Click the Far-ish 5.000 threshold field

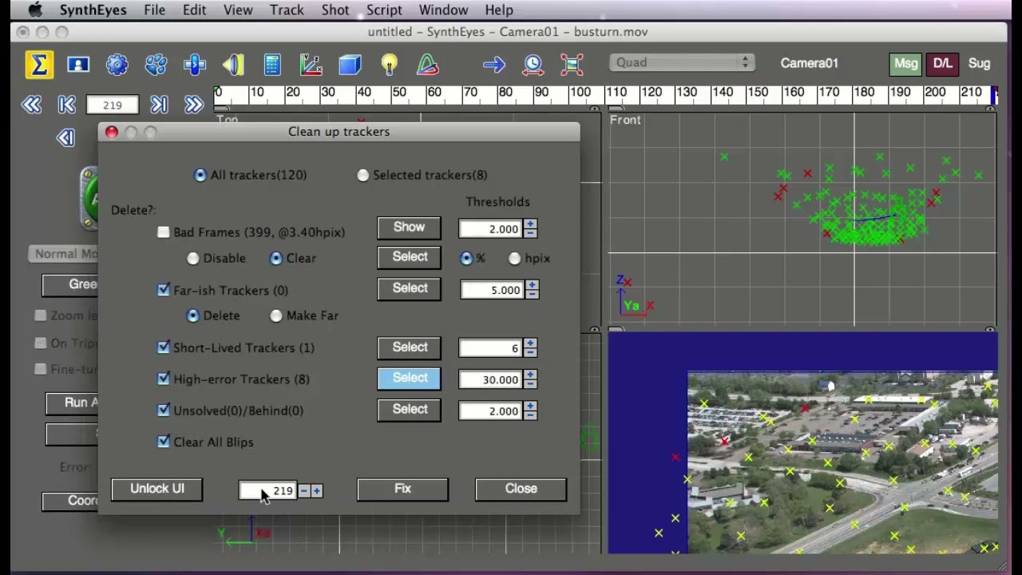point(492,290)
